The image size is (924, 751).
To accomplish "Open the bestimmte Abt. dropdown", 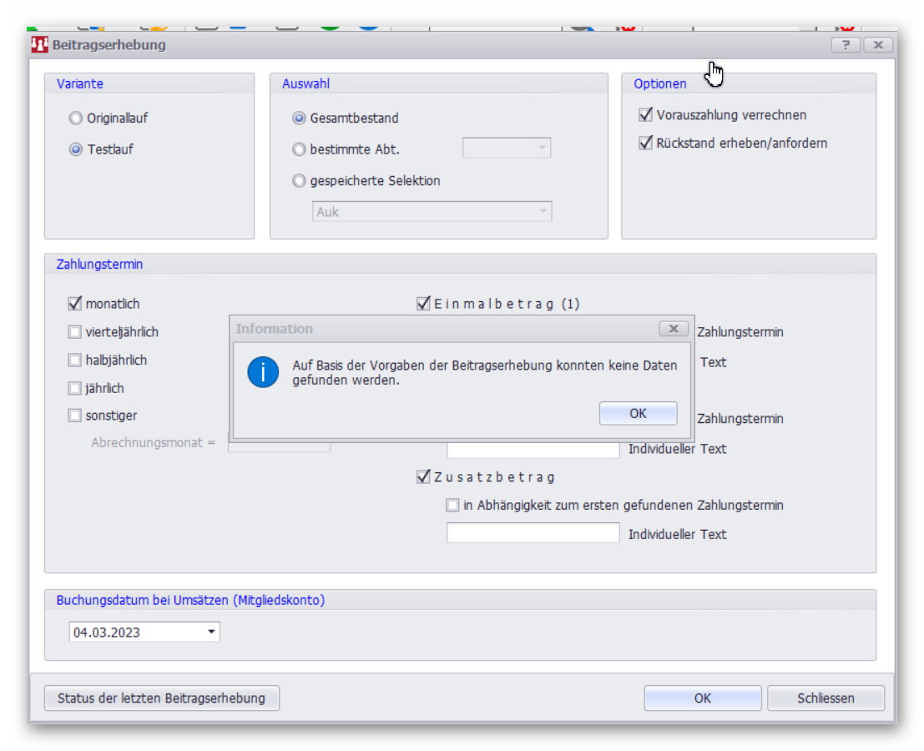I will (542, 149).
